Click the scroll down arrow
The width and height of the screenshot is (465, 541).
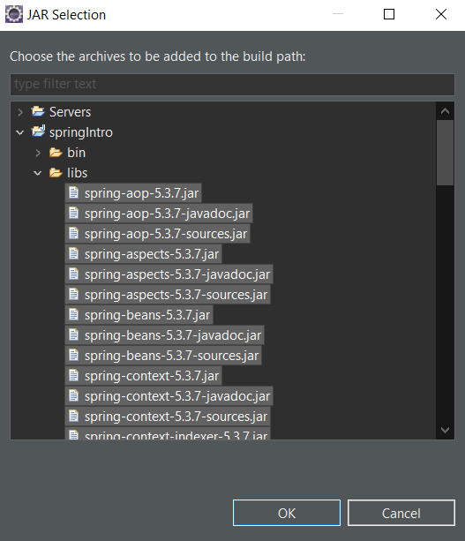coord(445,430)
